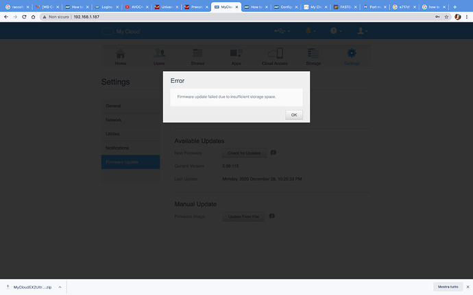Open the browser profile avatar
The width and height of the screenshot is (473, 295).
(458, 17)
